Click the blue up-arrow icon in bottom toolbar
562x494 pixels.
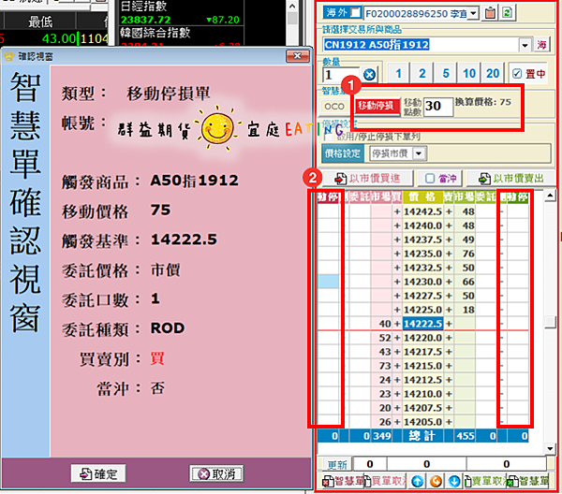(417, 482)
